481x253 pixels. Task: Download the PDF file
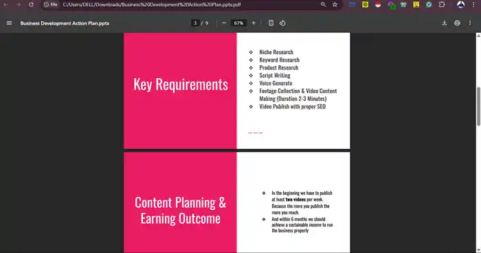click(444, 23)
